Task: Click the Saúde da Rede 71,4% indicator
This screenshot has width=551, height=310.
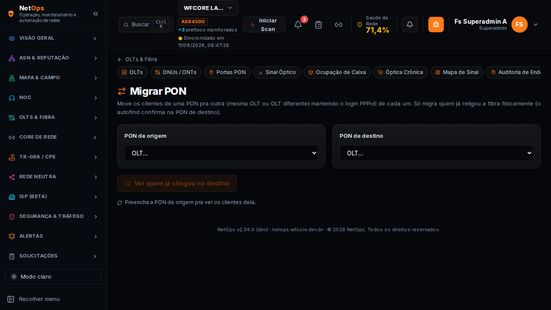Action: coord(373,25)
